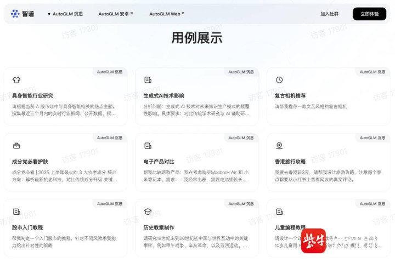Click AutoGLM 沉思 tag on 香港旅行攻略 card
Viewport: 395px width, 263px height.
[x=373, y=138]
